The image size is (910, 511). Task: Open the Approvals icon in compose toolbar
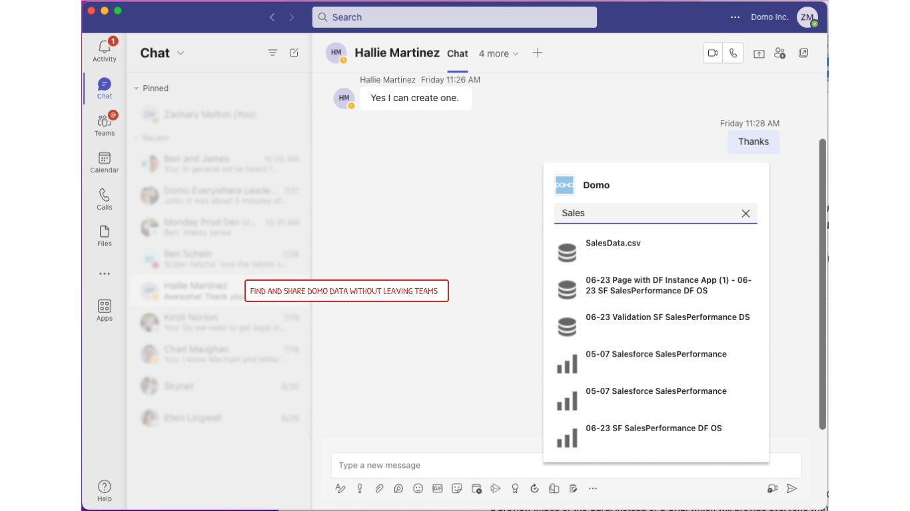pos(534,488)
